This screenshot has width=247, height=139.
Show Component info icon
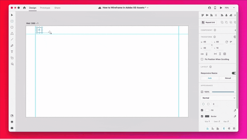tap(215, 30)
